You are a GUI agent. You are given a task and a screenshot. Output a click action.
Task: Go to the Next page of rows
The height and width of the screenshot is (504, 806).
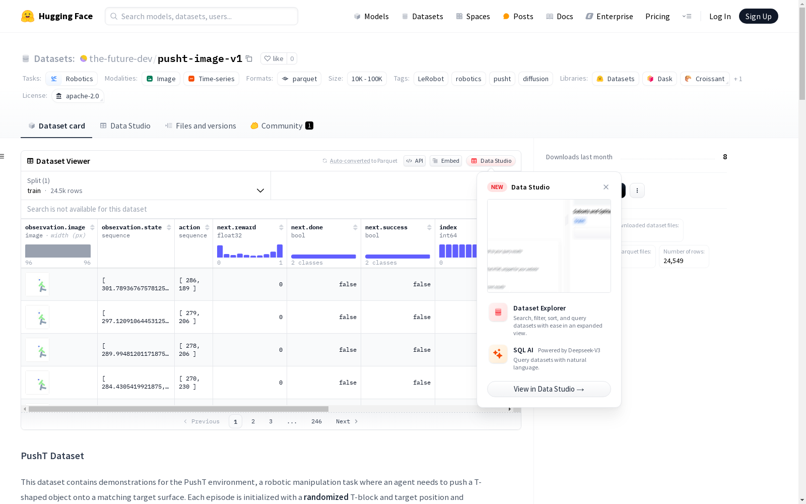pos(347,421)
